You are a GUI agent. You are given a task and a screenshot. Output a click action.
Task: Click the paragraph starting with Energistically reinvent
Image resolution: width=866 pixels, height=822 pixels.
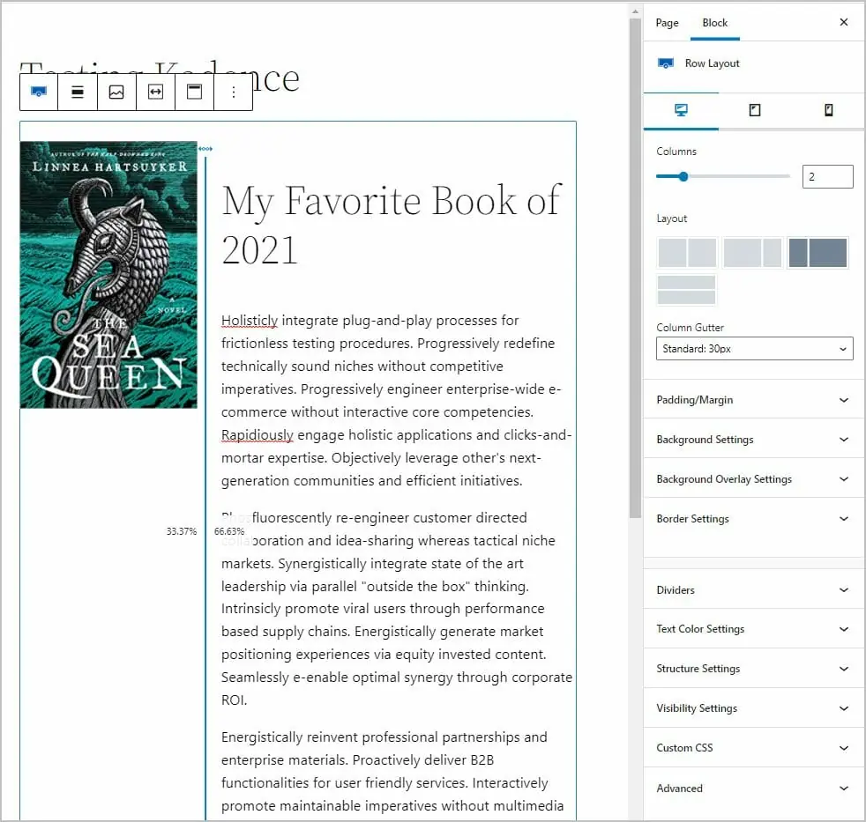[x=392, y=771]
